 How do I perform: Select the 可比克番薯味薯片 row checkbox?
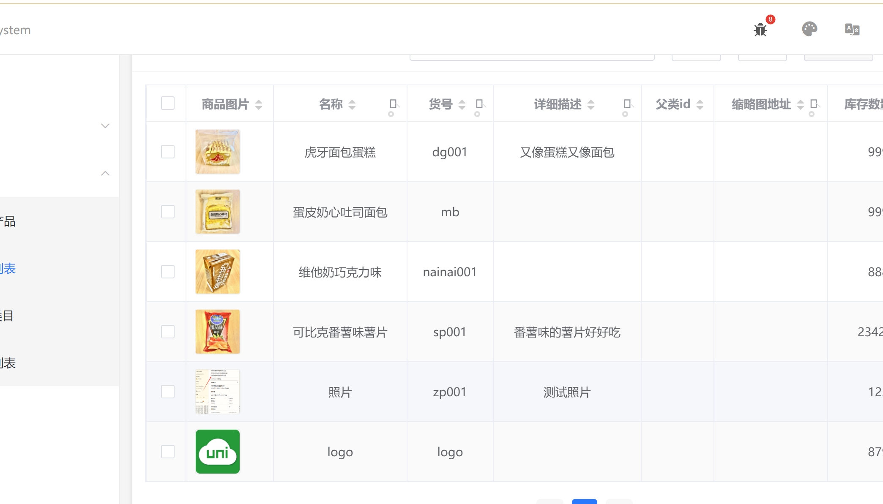pos(168,332)
